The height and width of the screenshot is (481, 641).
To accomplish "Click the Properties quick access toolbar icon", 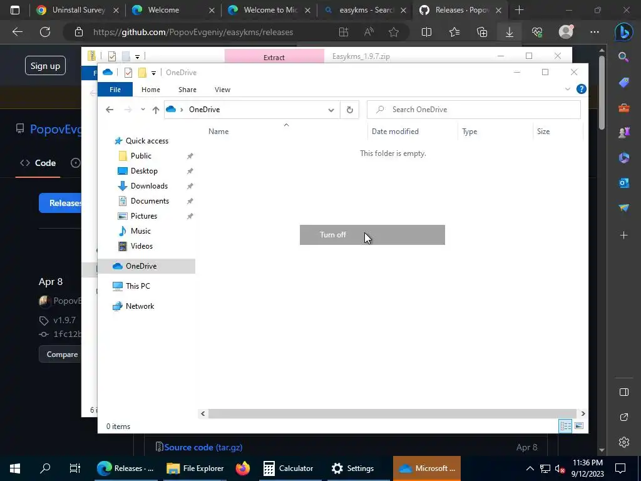I will pyautogui.click(x=128, y=73).
